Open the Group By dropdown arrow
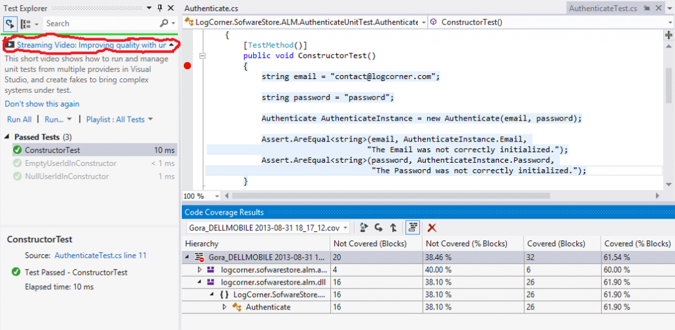 (x=37, y=24)
